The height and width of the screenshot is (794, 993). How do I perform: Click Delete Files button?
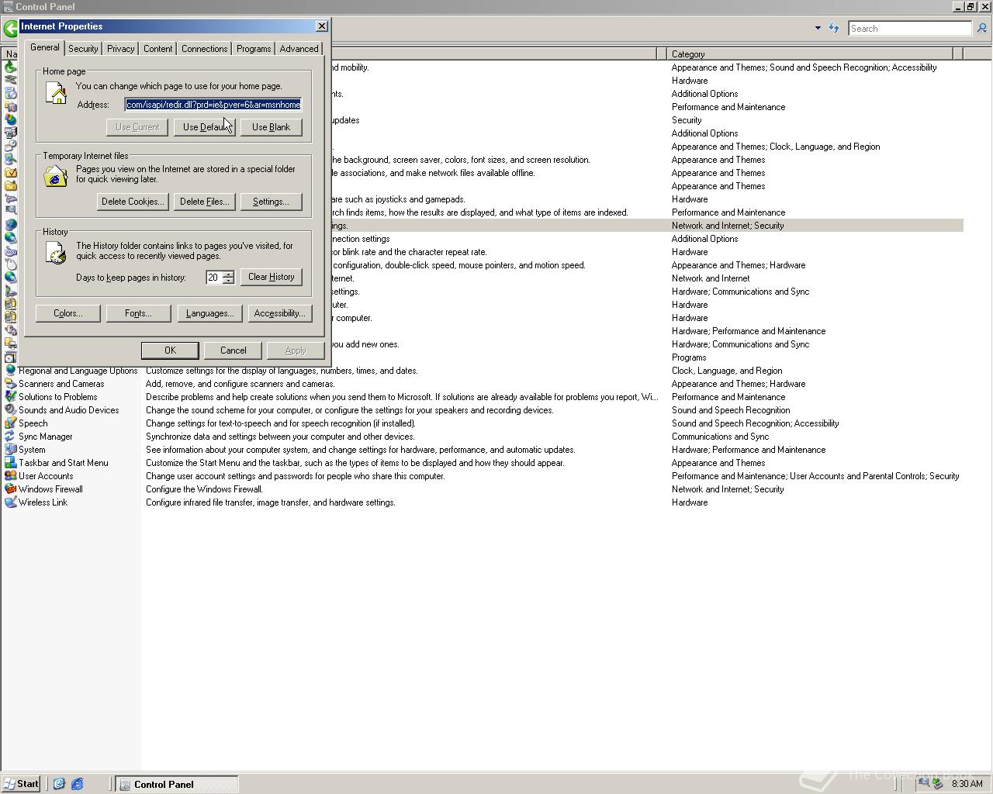pos(204,202)
